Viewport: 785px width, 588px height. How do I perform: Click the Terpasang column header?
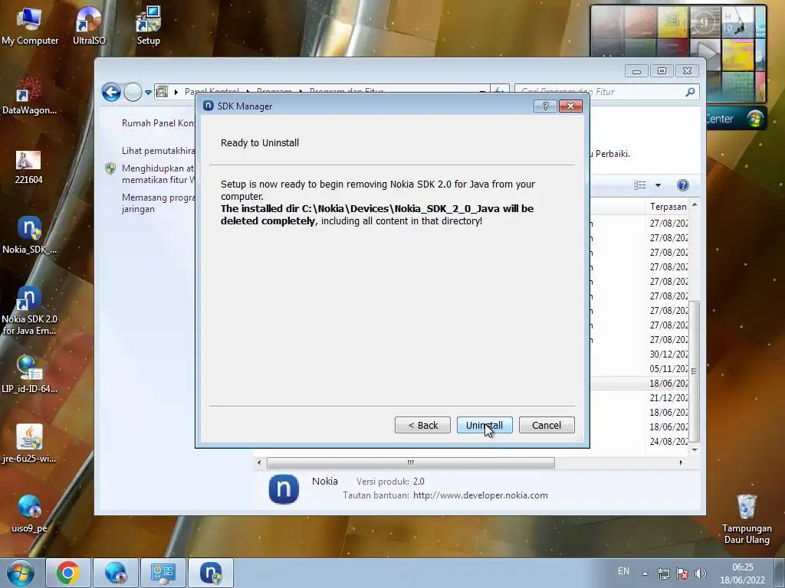pos(668,207)
